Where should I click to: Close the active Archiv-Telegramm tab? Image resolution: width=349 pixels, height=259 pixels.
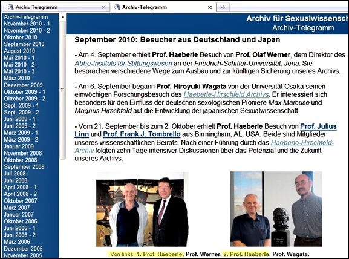[210, 8]
